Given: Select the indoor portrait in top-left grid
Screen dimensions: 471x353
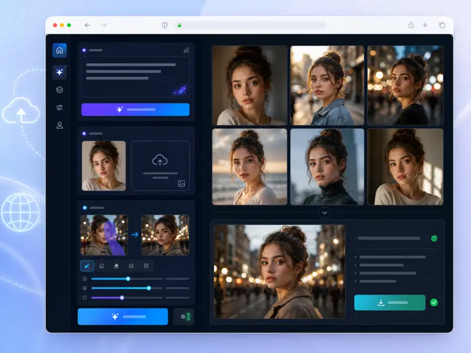Looking at the screenshot, I should click(x=249, y=85).
